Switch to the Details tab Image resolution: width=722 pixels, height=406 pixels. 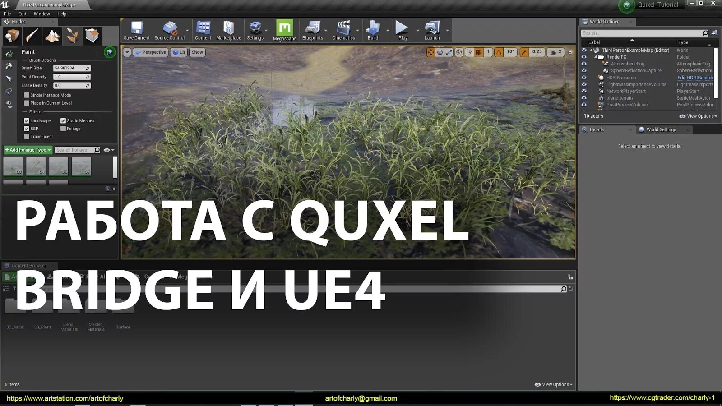coord(597,129)
